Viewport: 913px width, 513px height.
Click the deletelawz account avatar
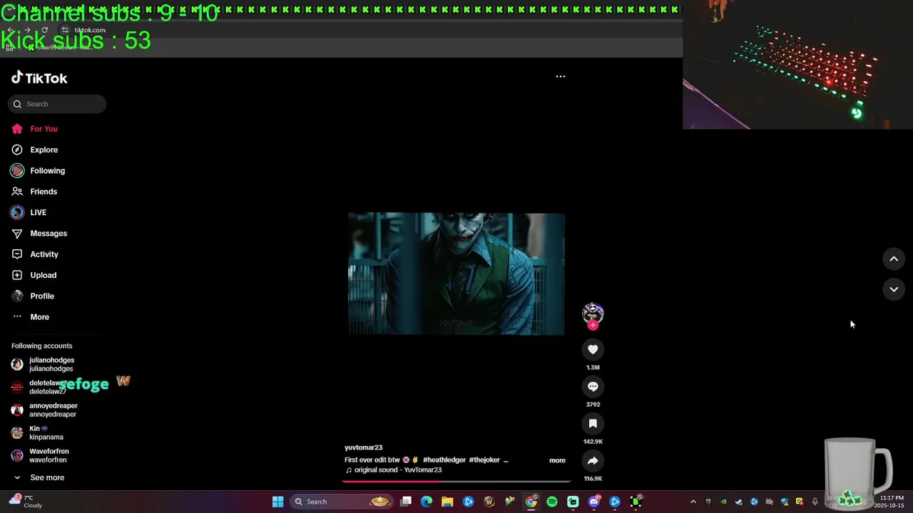(x=17, y=387)
